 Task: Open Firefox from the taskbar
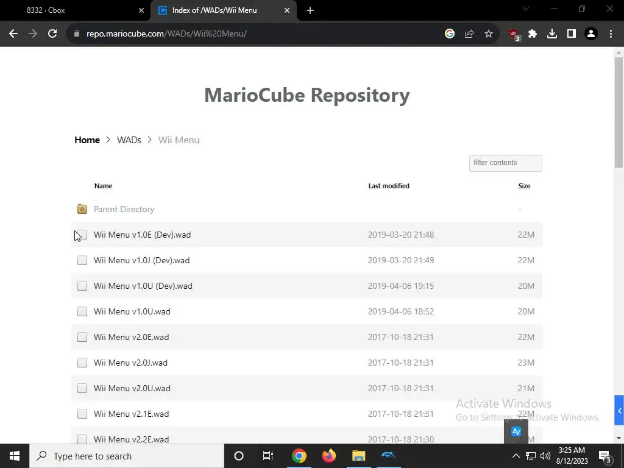coord(328,456)
